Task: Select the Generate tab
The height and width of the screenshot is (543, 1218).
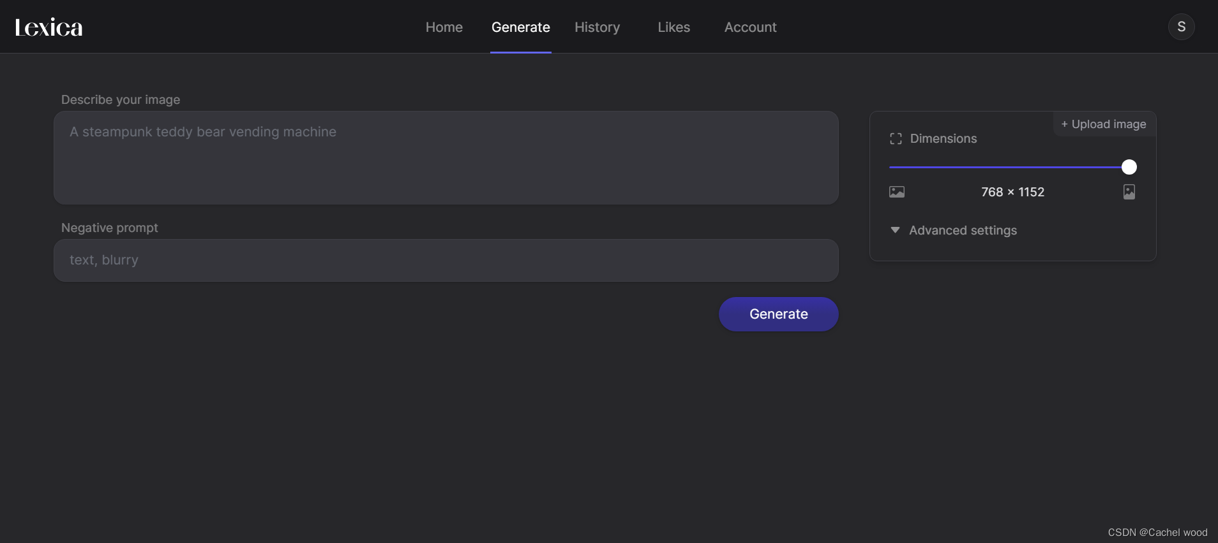Action: point(521,27)
